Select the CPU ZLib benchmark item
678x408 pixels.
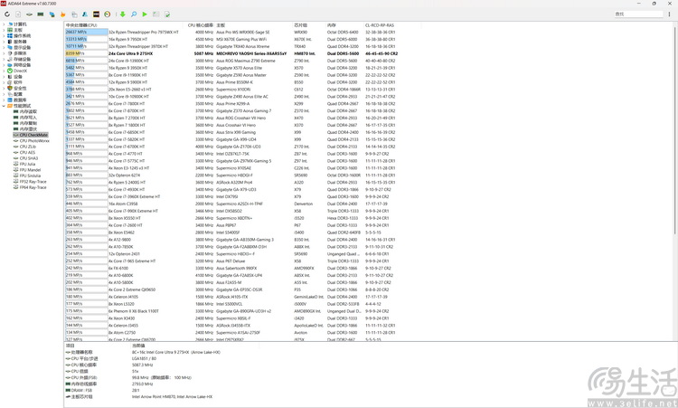(25, 147)
